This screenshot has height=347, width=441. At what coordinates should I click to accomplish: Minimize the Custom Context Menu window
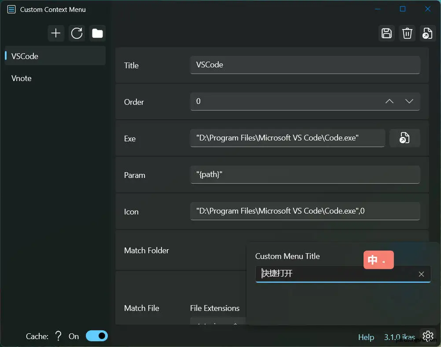[378, 9]
